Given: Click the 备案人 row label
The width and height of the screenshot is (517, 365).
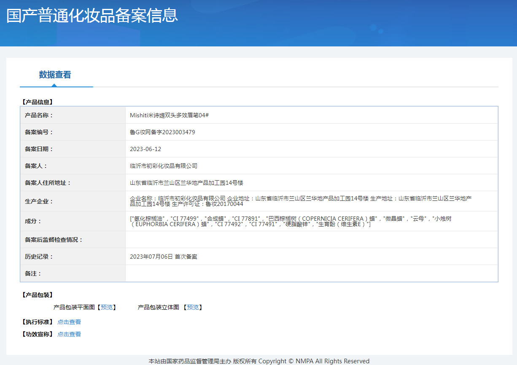Looking at the screenshot, I should (x=36, y=166).
